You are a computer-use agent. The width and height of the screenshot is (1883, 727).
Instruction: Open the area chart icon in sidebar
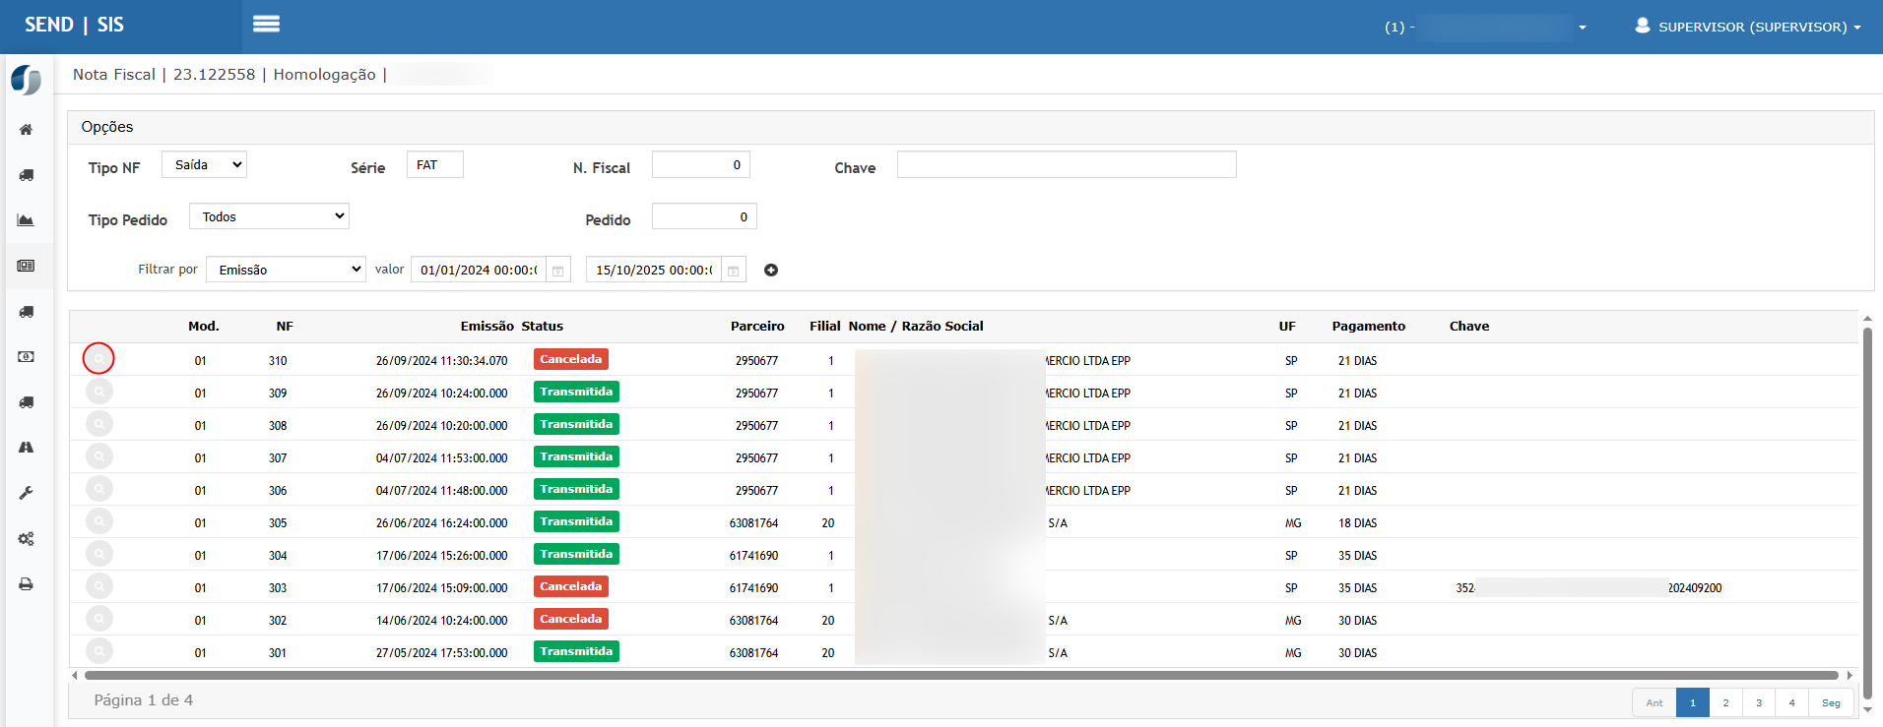[27, 220]
